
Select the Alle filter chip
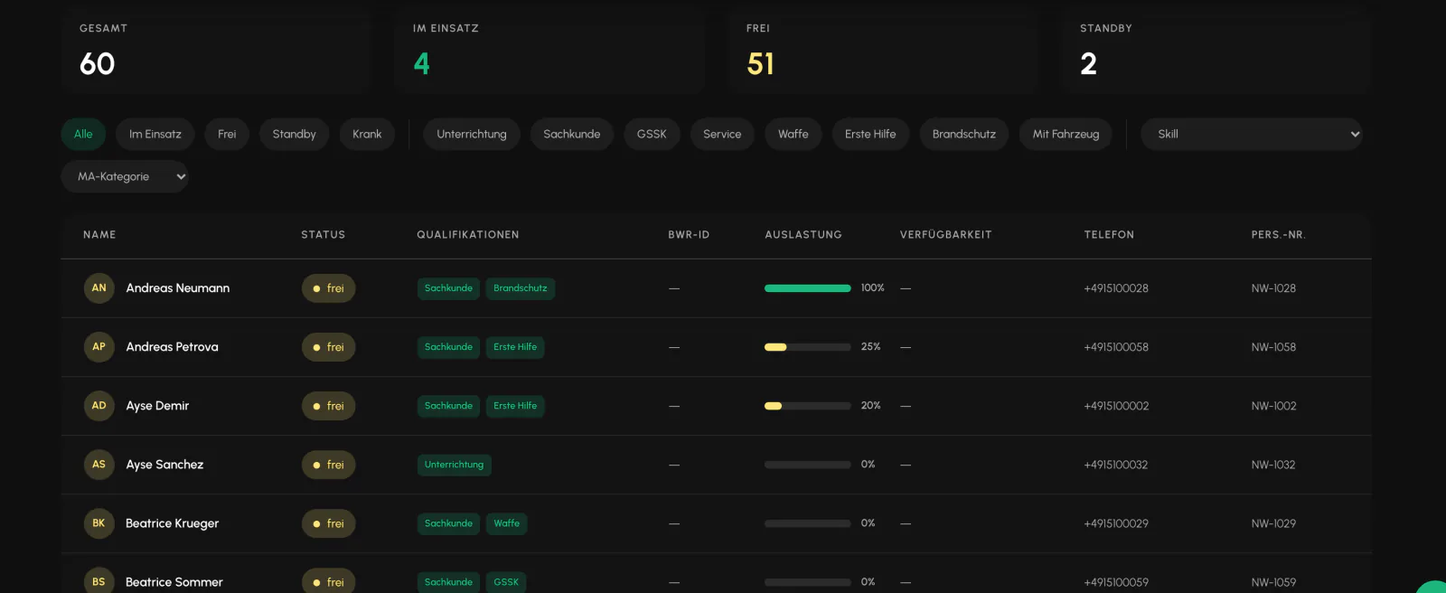point(83,134)
